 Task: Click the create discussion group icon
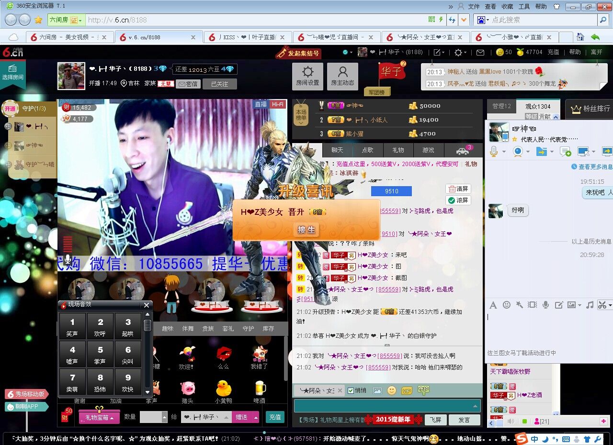coord(566,152)
